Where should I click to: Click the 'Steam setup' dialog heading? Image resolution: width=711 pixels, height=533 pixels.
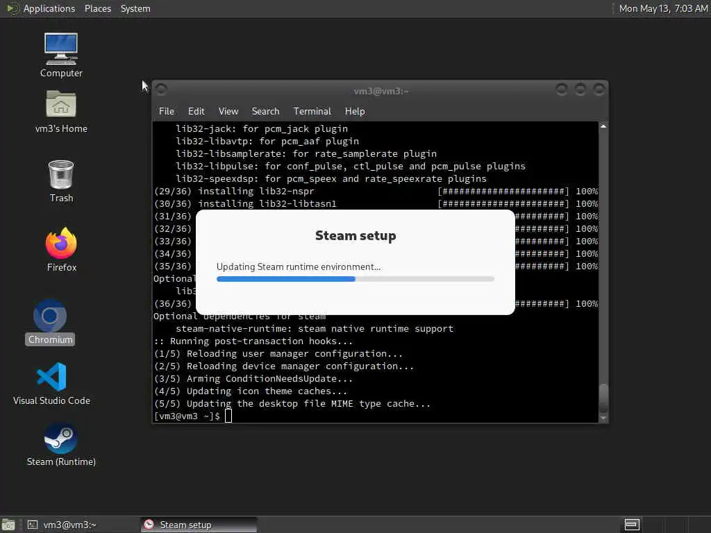[355, 236]
